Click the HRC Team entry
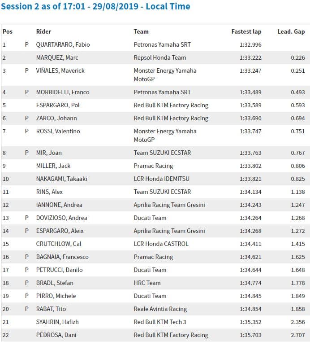This screenshot has height=342, width=310. (x=147, y=283)
